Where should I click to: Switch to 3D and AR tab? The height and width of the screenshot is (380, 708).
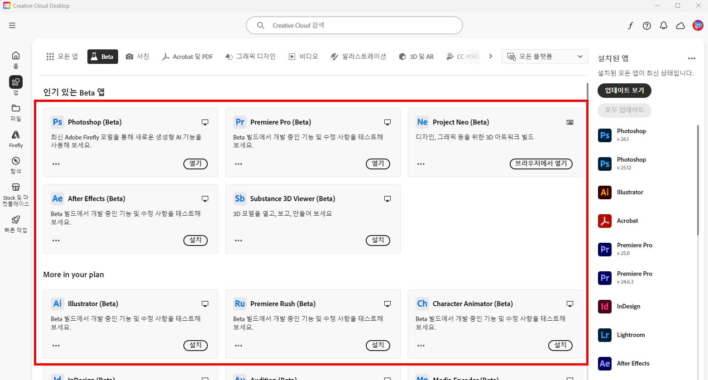click(416, 57)
